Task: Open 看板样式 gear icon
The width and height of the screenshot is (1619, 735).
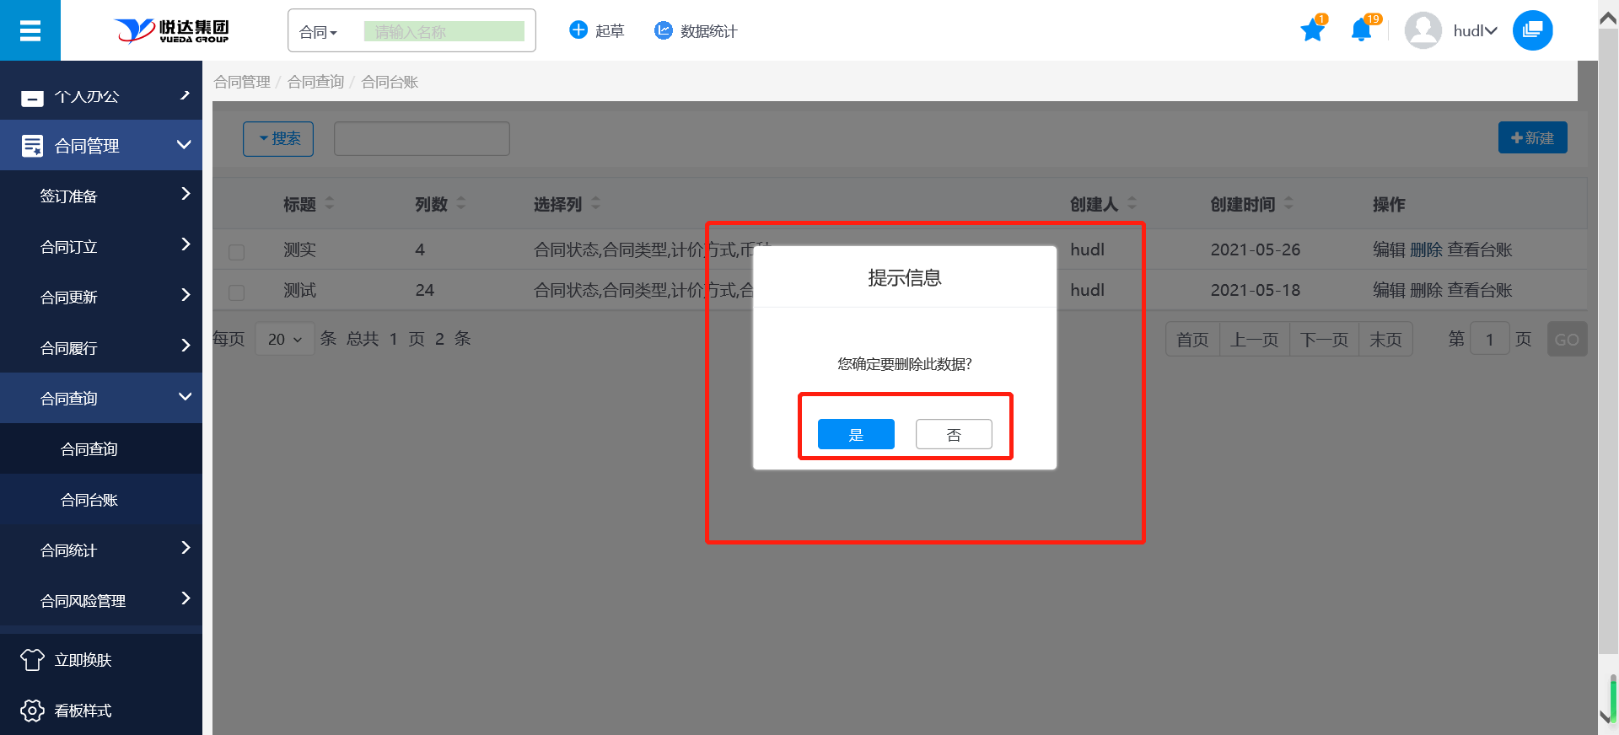Action: [x=32, y=711]
